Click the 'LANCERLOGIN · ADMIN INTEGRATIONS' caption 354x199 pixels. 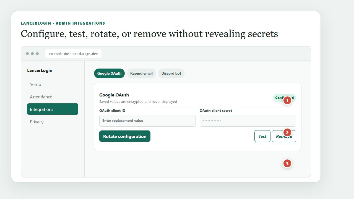click(x=63, y=23)
